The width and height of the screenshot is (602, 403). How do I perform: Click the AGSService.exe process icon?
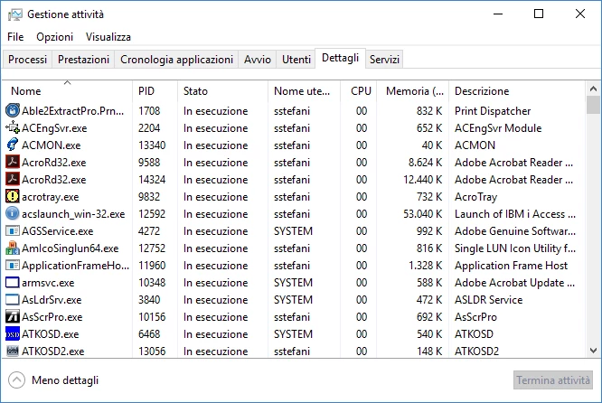13,230
